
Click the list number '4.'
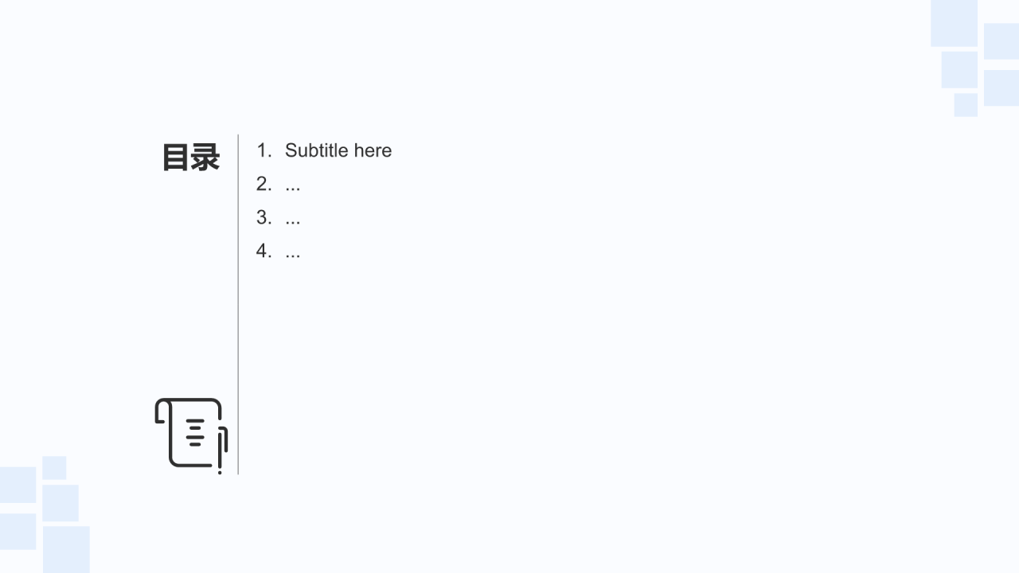coord(264,251)
